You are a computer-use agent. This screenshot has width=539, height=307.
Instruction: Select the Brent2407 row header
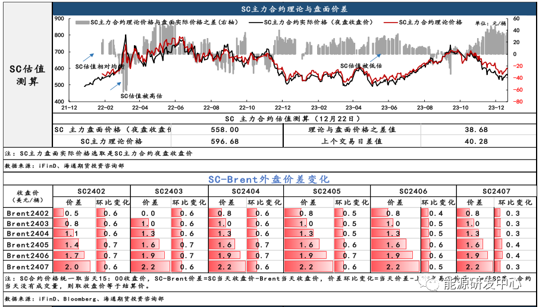[28, 267]
